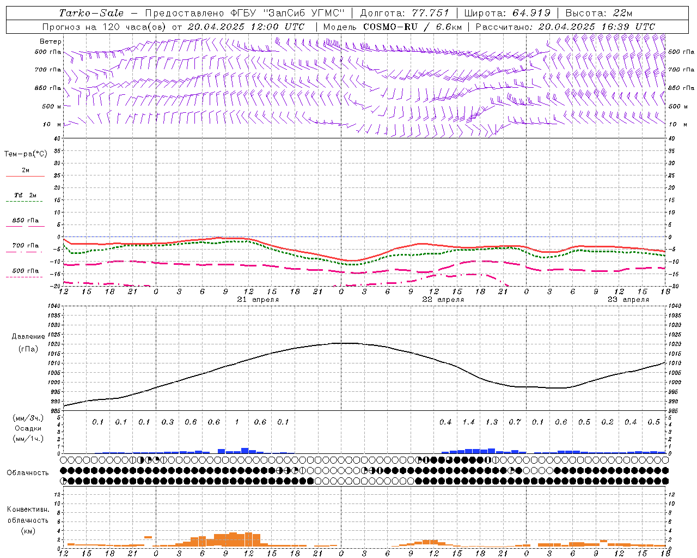Click the 700 гПа temperature legend entry
Screen dimensions: 697x558
point(26,246)
